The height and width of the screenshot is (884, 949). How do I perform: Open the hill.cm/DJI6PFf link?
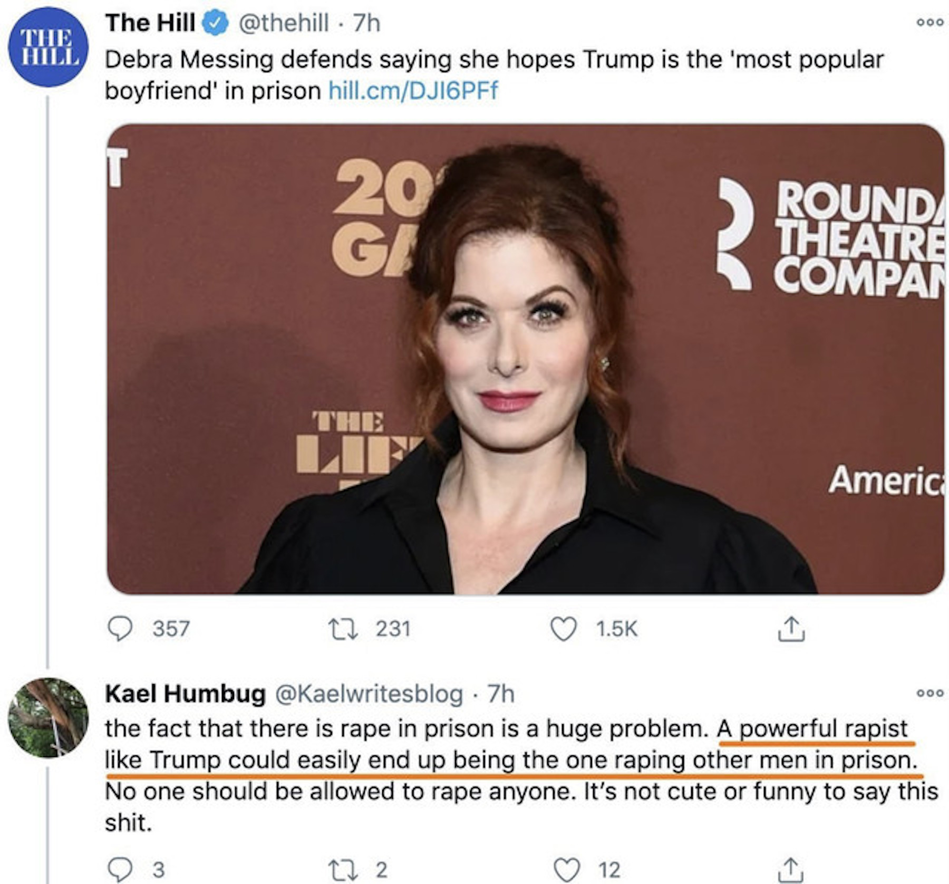413,91
